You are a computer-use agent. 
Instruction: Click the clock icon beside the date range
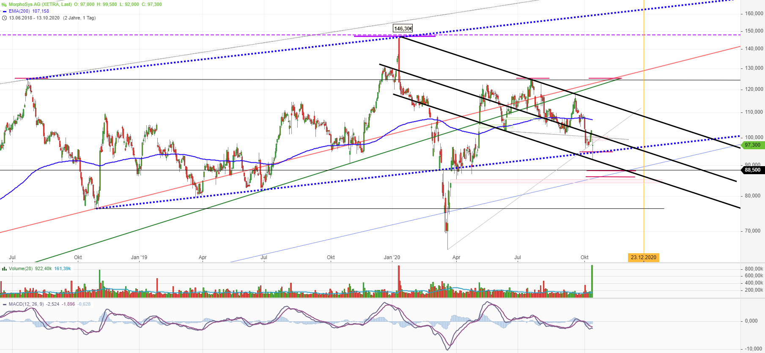coord(4,18)
